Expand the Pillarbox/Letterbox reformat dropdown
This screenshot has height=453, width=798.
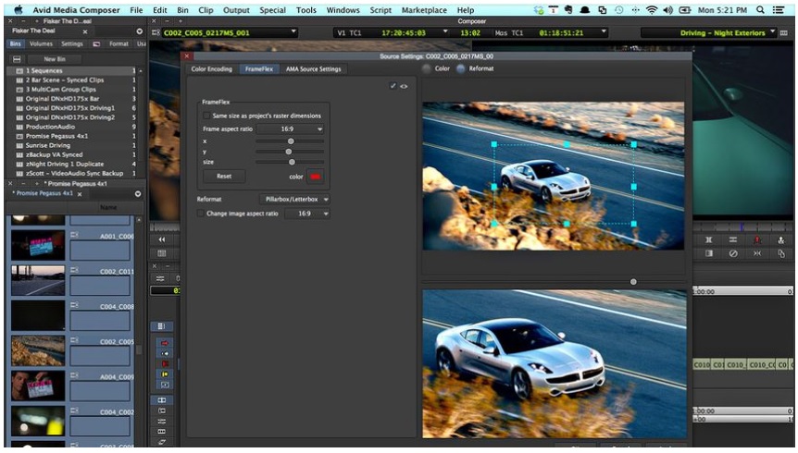tap(294, 200)
